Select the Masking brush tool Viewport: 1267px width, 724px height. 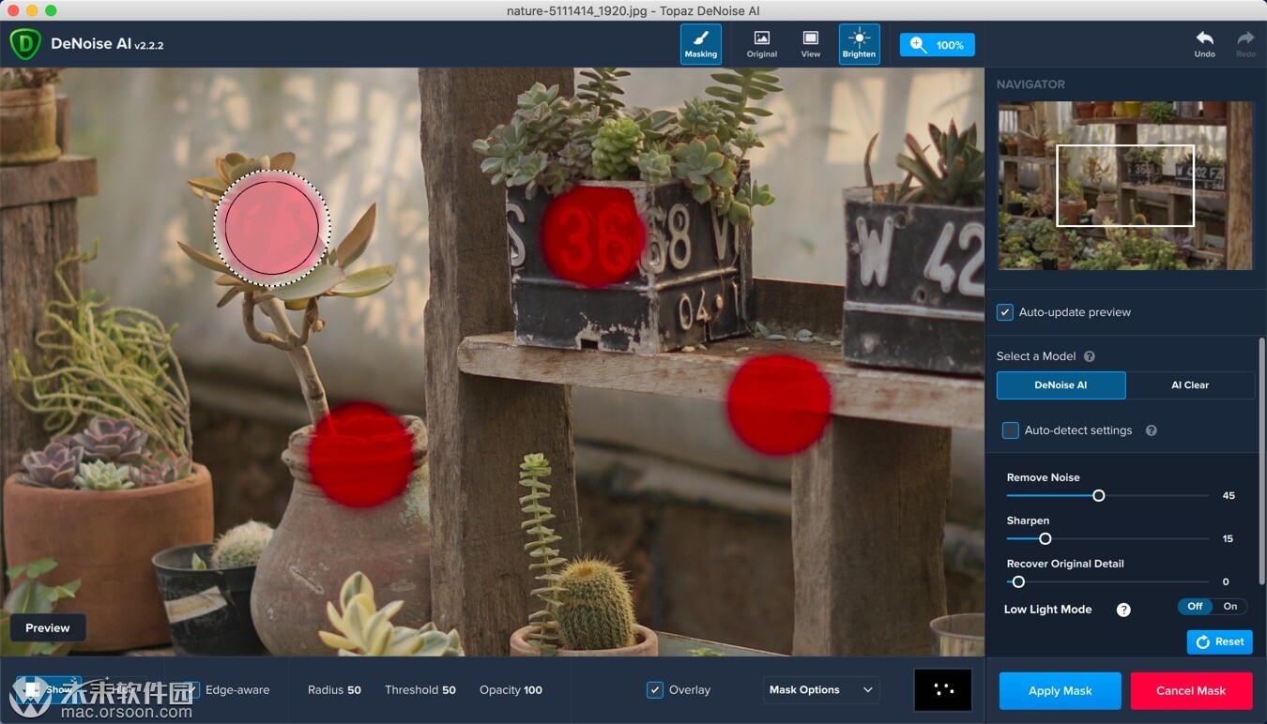click(700, 44)
